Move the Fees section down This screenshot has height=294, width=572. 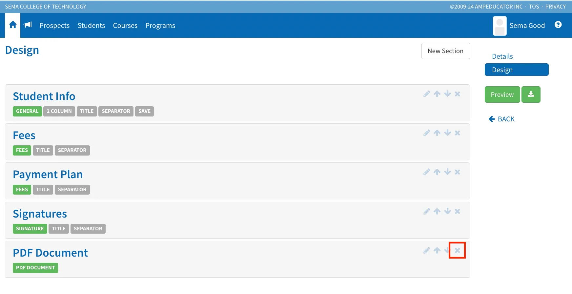tap(447, 133)
